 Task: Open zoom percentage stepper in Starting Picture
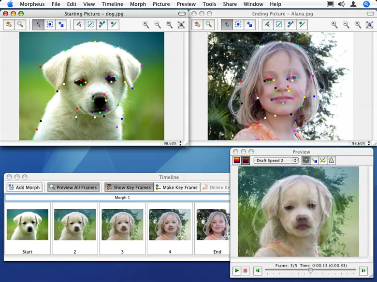point(180,143)
